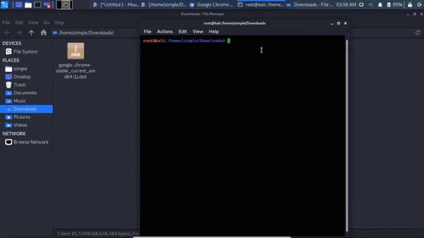
Task: Click Browse Network in sidebar
Action: [26, 142]
